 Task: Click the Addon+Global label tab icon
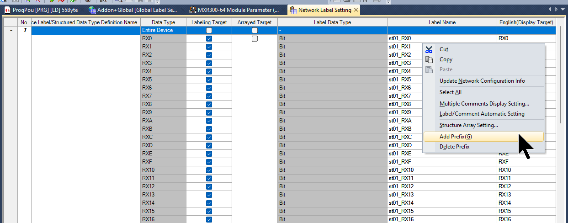[x=92, y=10]
